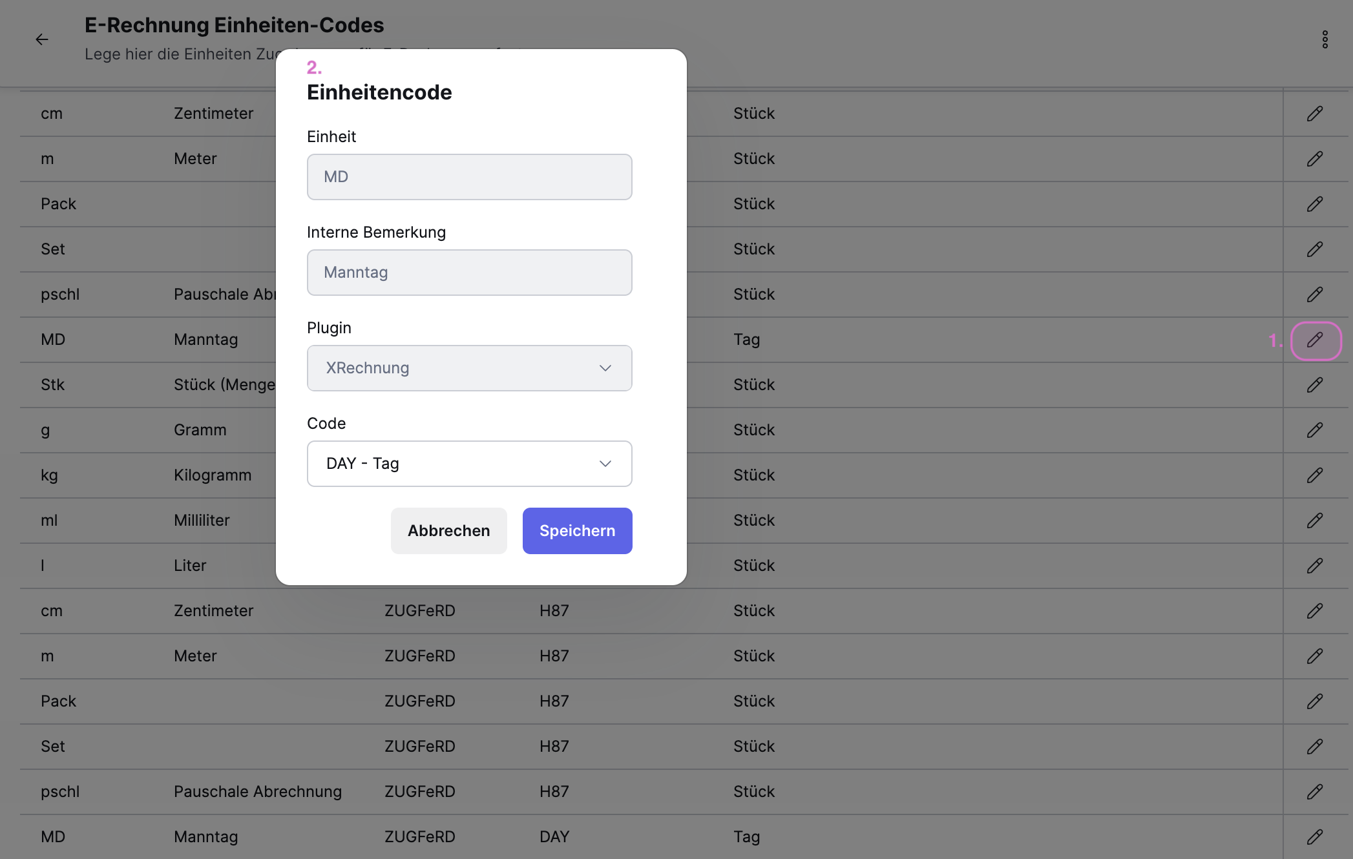Image resolution: width=1353 pixels, height=859 pixels.
Task: Edit the first cm Zentimeter row
Action: click(1315, 114)
